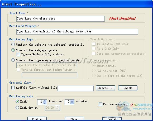Select Monitor the appearance of specific words
The height and width of the screenshot is (121, 153).
13,60
